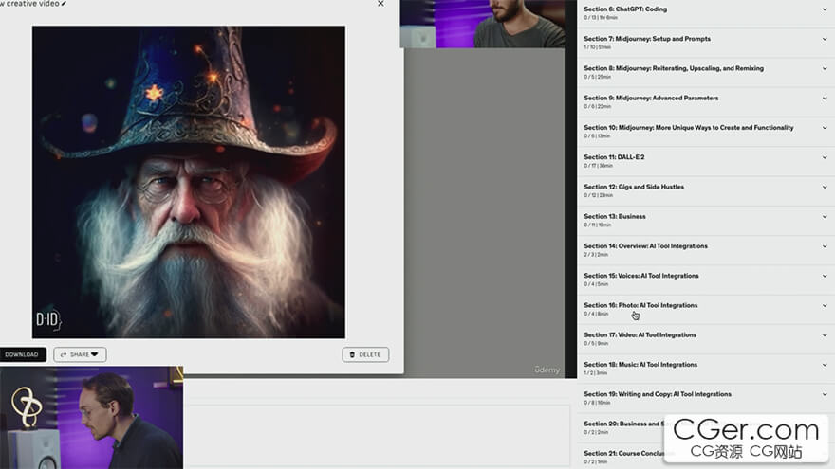Expand Section 10 Midjourney chevron
This screenshot has width=835, height=469.
825,128
